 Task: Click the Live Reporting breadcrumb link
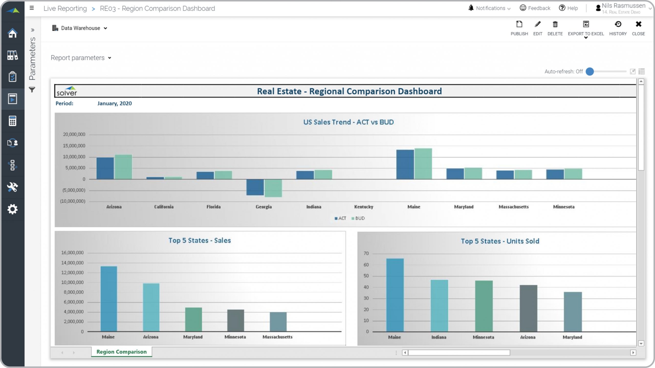click(65, 8)
